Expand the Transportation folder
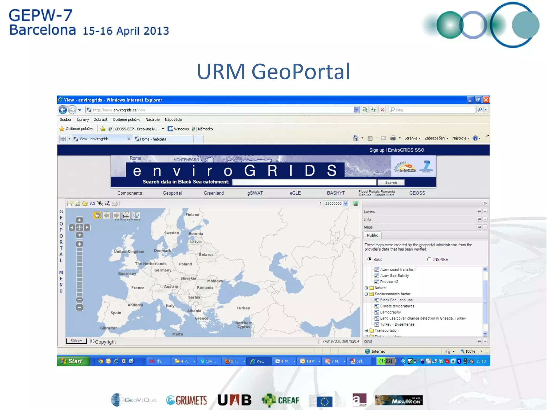The image size is (547, 410). pos(366,330)
